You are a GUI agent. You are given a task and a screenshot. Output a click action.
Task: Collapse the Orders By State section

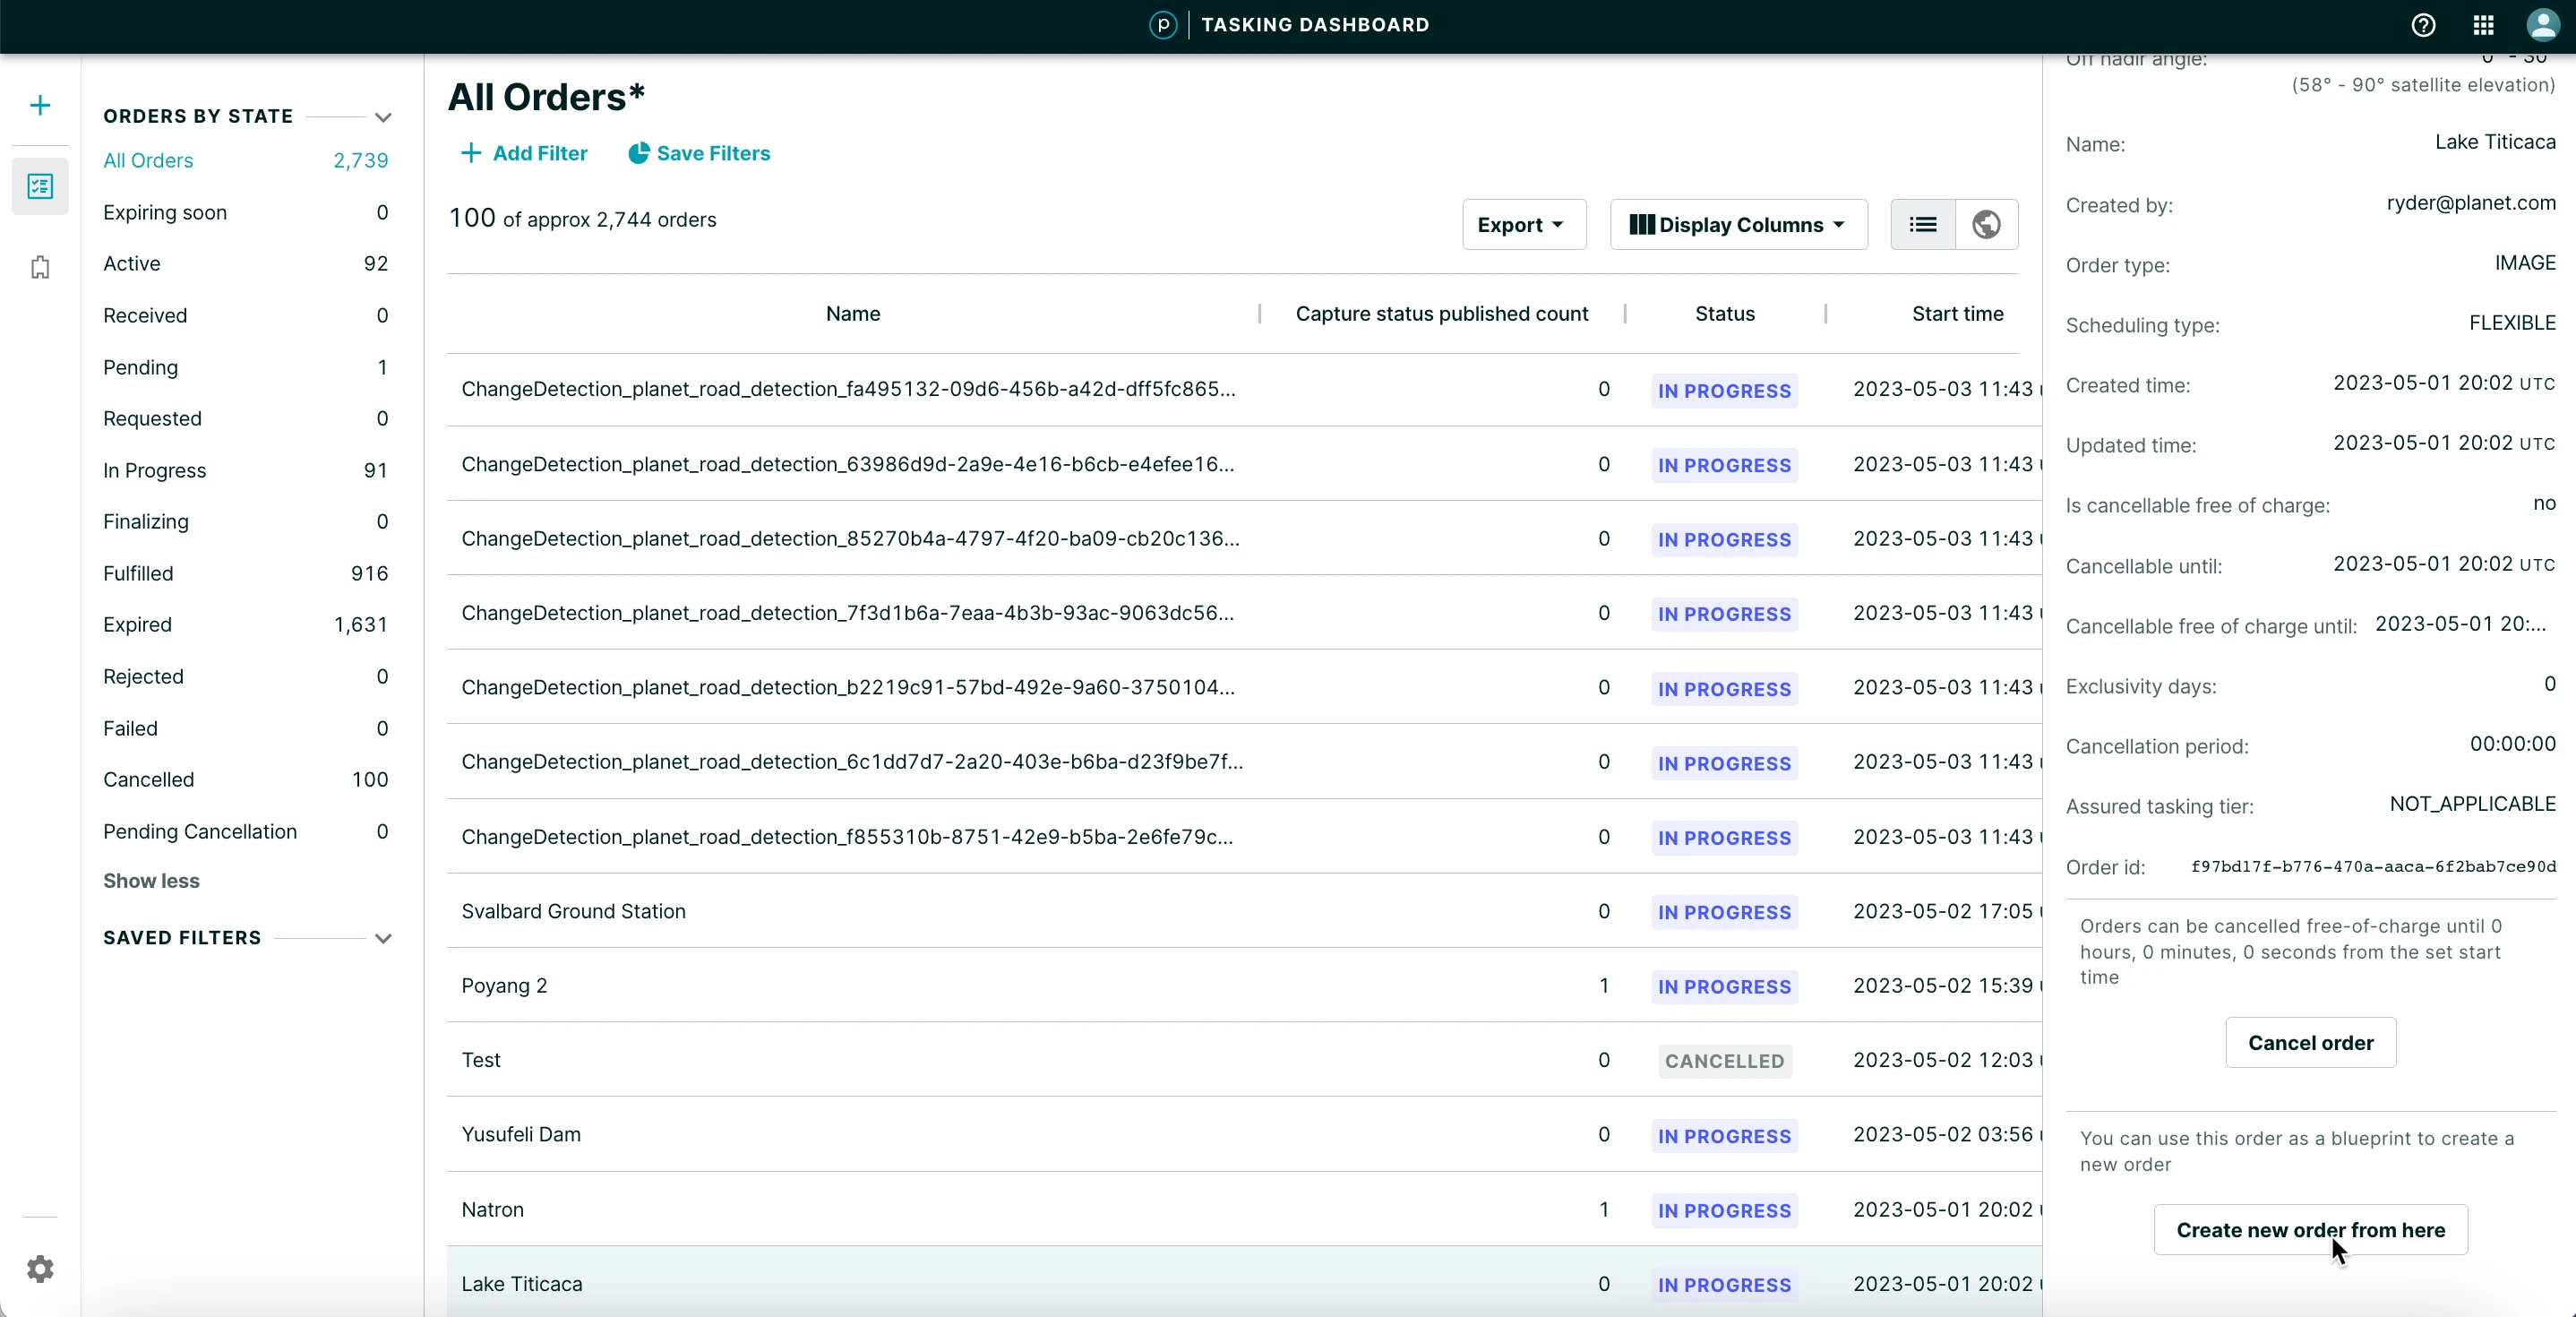383,117
